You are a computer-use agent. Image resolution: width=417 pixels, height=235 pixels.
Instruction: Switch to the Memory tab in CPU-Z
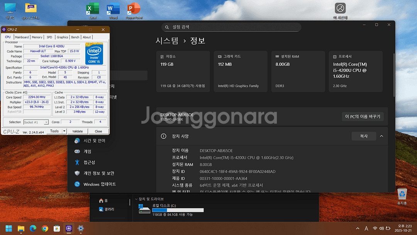tap(37, 37)
